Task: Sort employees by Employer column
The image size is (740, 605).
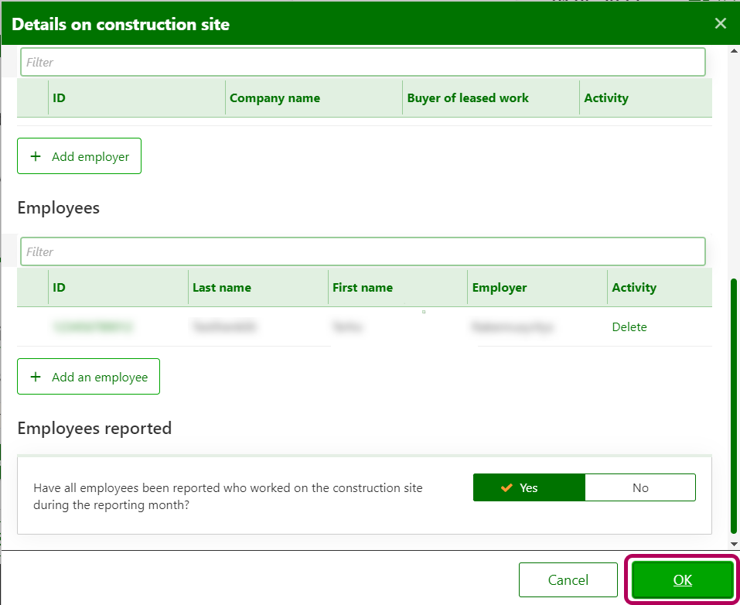Action: 499,288
